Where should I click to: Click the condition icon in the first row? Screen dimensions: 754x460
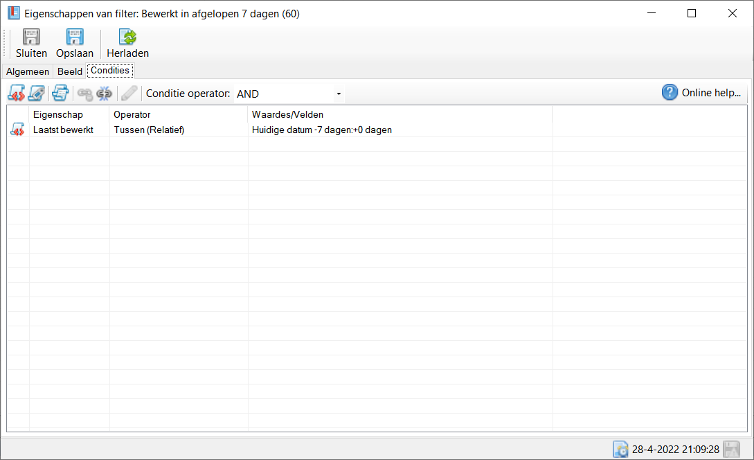[17, 130]
